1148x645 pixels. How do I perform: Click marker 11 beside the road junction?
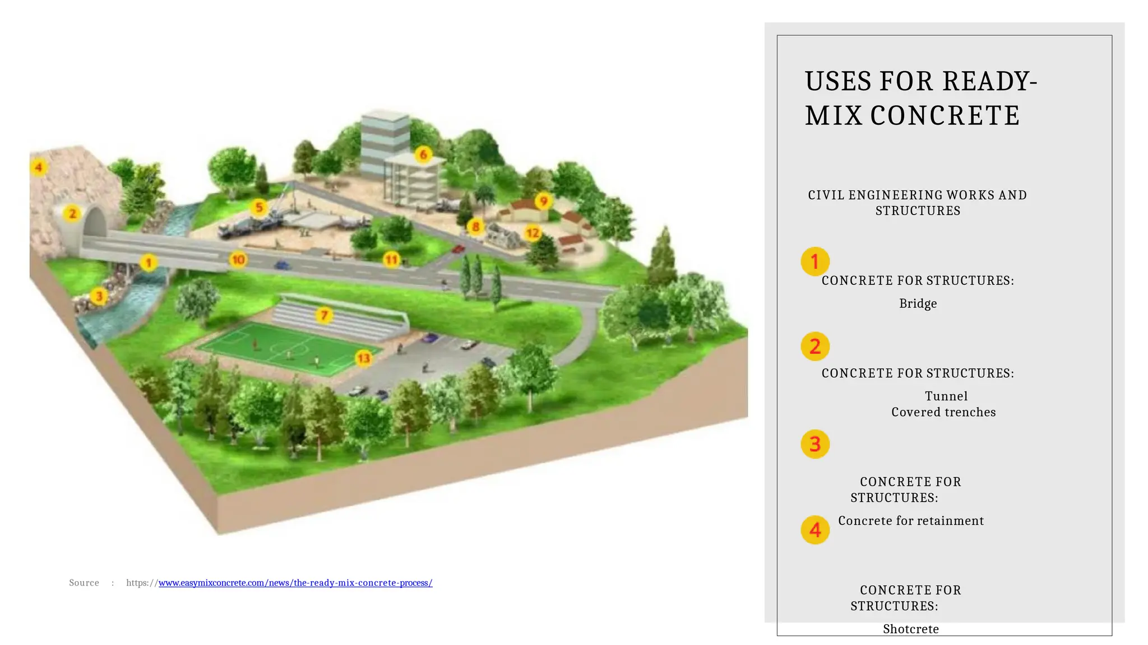pyautogui.click(x=391, y=260)
